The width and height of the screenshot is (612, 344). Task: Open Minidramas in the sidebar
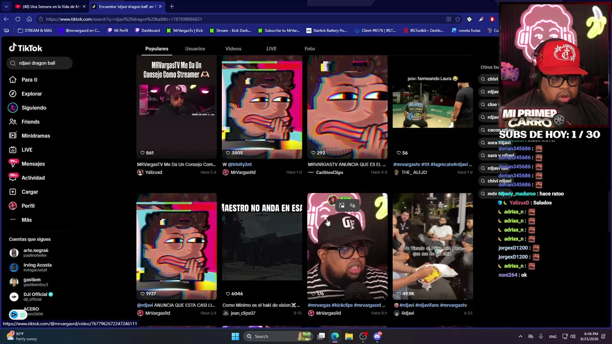(x=35, y=136)
